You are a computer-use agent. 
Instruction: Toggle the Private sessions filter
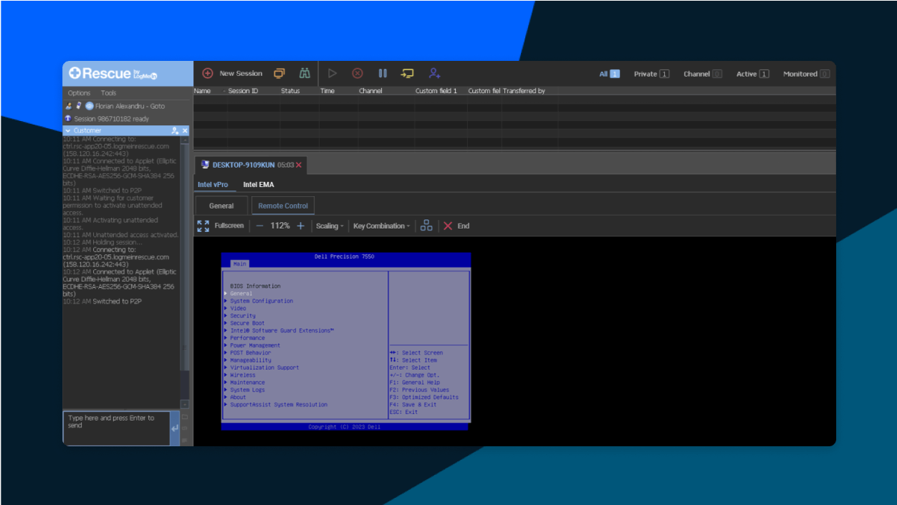pyautogui.click(x=651, y=73)
